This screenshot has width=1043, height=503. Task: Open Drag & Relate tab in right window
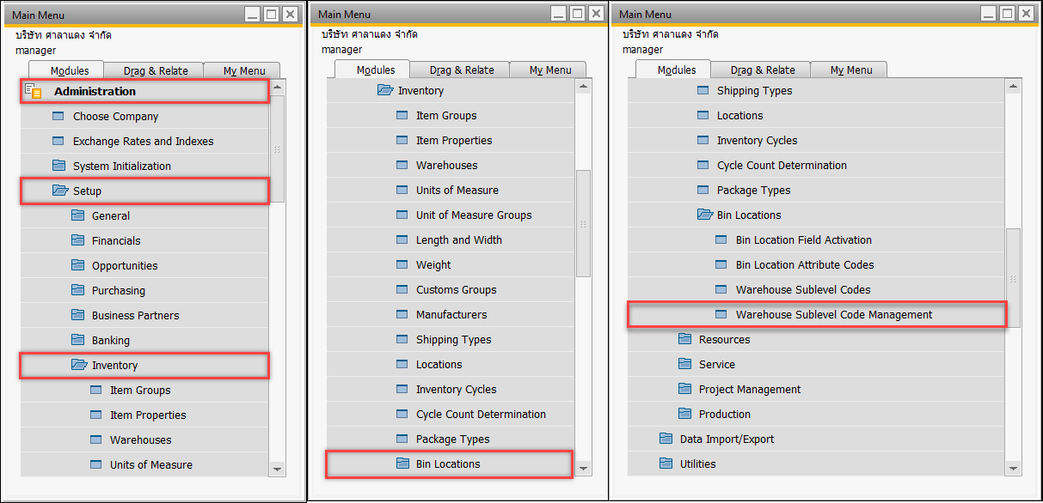763,70
